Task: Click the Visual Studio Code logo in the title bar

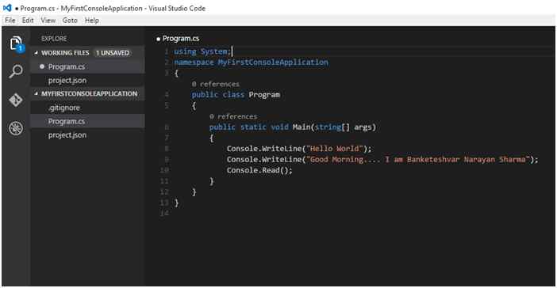Action: [7, 8]
